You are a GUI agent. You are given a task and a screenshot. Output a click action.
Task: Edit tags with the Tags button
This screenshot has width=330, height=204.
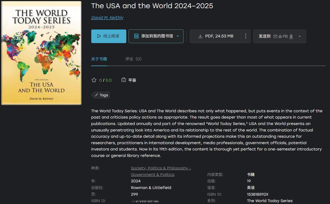click(x=101, y=95)
